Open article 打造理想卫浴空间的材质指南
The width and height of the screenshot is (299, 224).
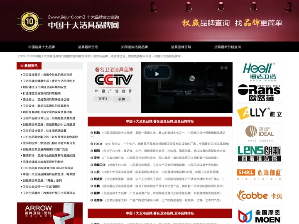[42, 93]
